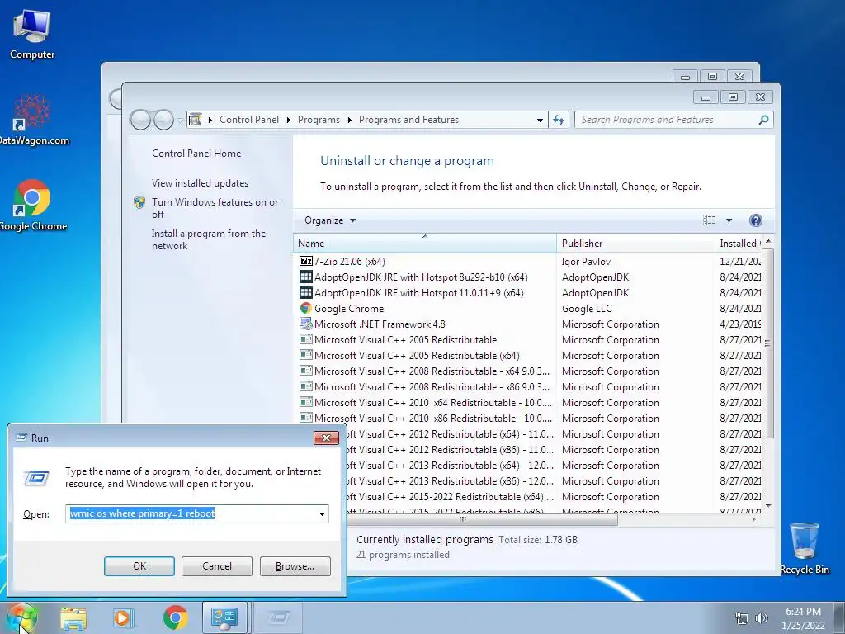Image resolution: width=845 pixels, height=634 pixels.
Task: Expand the address bar history dropdown
Action: point(540,120)
